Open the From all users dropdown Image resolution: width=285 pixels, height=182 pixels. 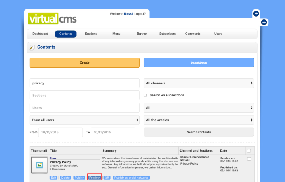[x=85, y=120]
